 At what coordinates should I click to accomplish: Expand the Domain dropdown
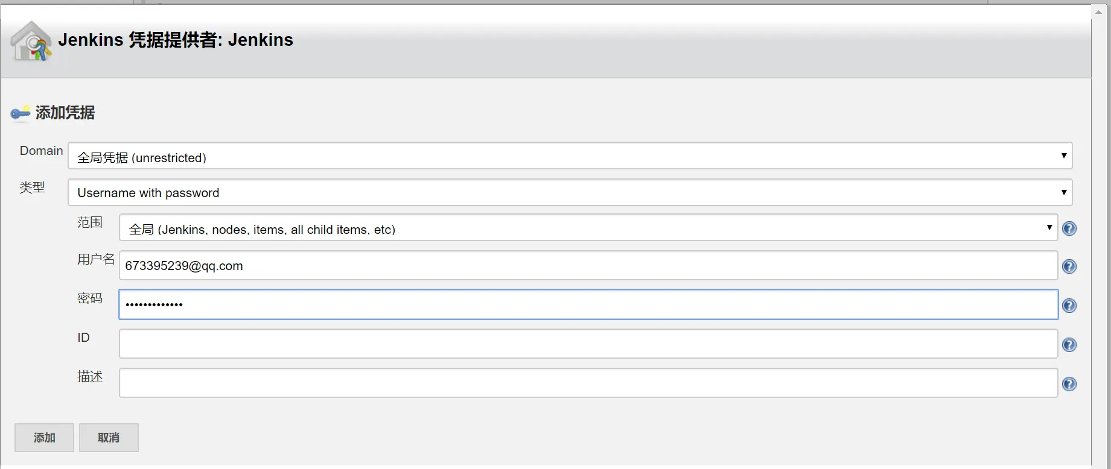coord(570,156)
